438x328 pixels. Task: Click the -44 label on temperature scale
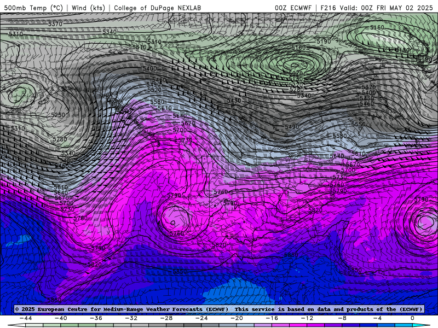(x=26, y=318)
